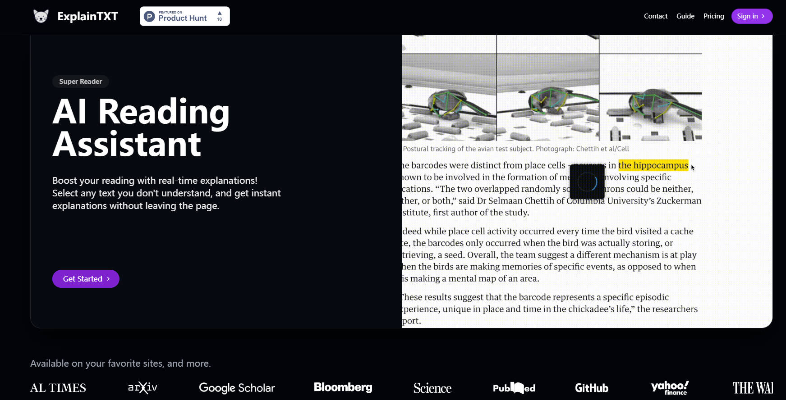This screenshot has width=786, height=400.
Task: Click the 'Boost your reading with real-time explanations!' line
Action: [x=155, y=181]
